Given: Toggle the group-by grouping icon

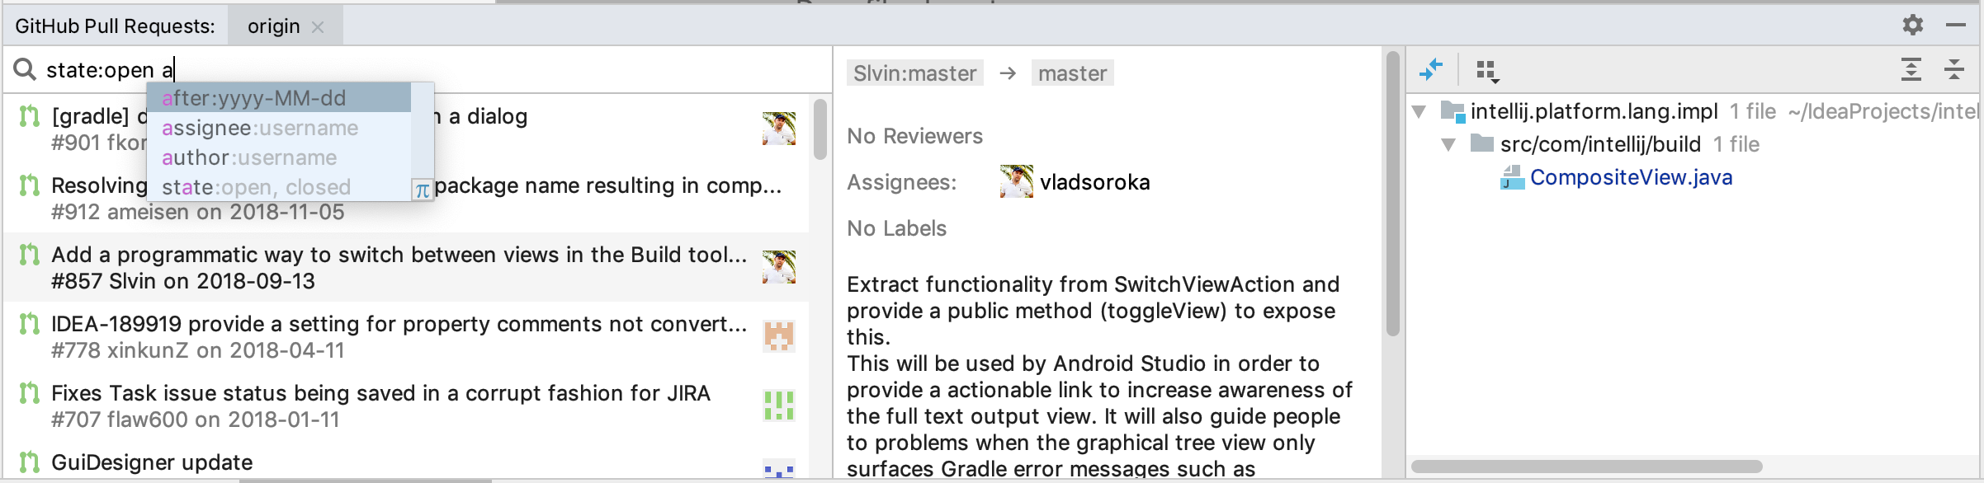Looking at the screenshot, I should [x=1484, y=68].
